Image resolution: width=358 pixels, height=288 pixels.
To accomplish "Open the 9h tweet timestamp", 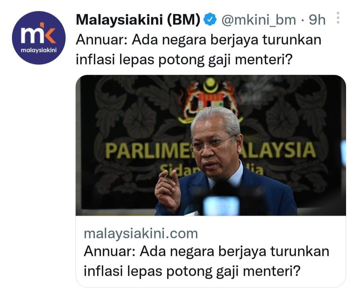I will (317, 20).
